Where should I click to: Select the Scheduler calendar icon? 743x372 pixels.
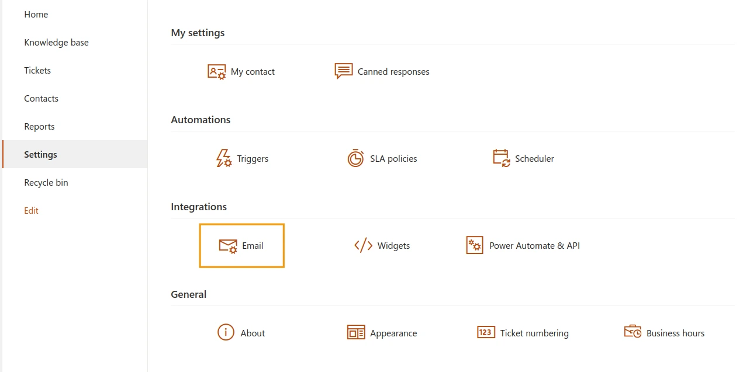click(502, 158)
